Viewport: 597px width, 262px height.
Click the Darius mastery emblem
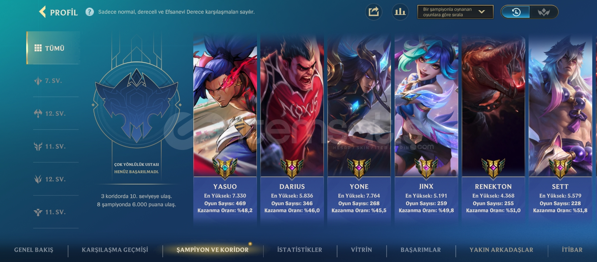coord(292,168)
